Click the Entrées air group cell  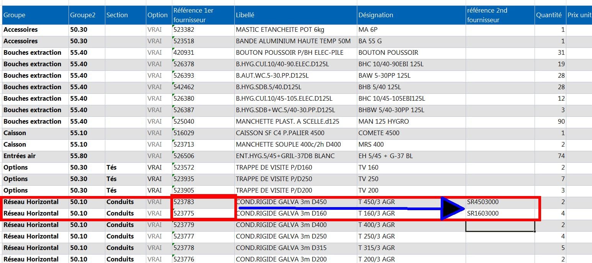coord(35,156)
